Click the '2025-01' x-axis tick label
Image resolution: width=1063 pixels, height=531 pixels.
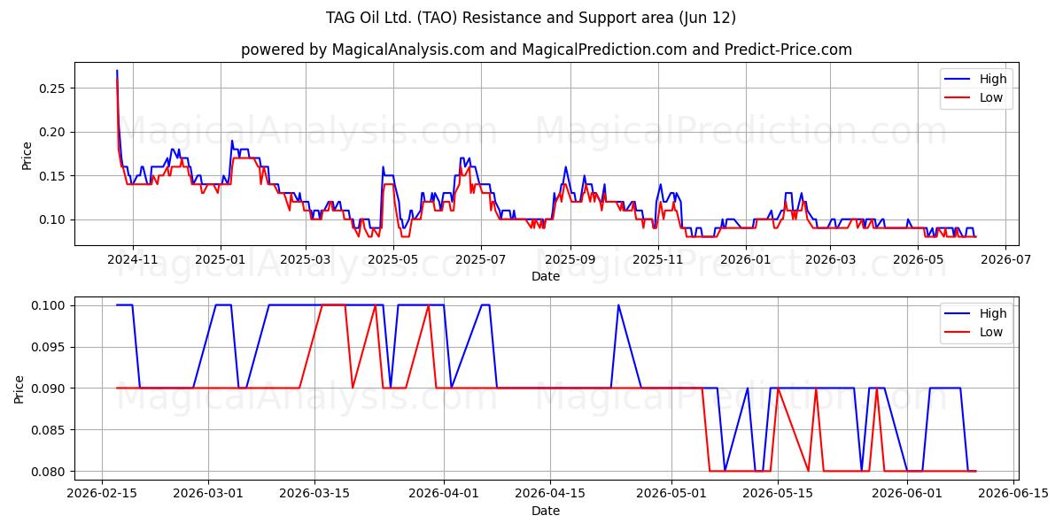220,259
